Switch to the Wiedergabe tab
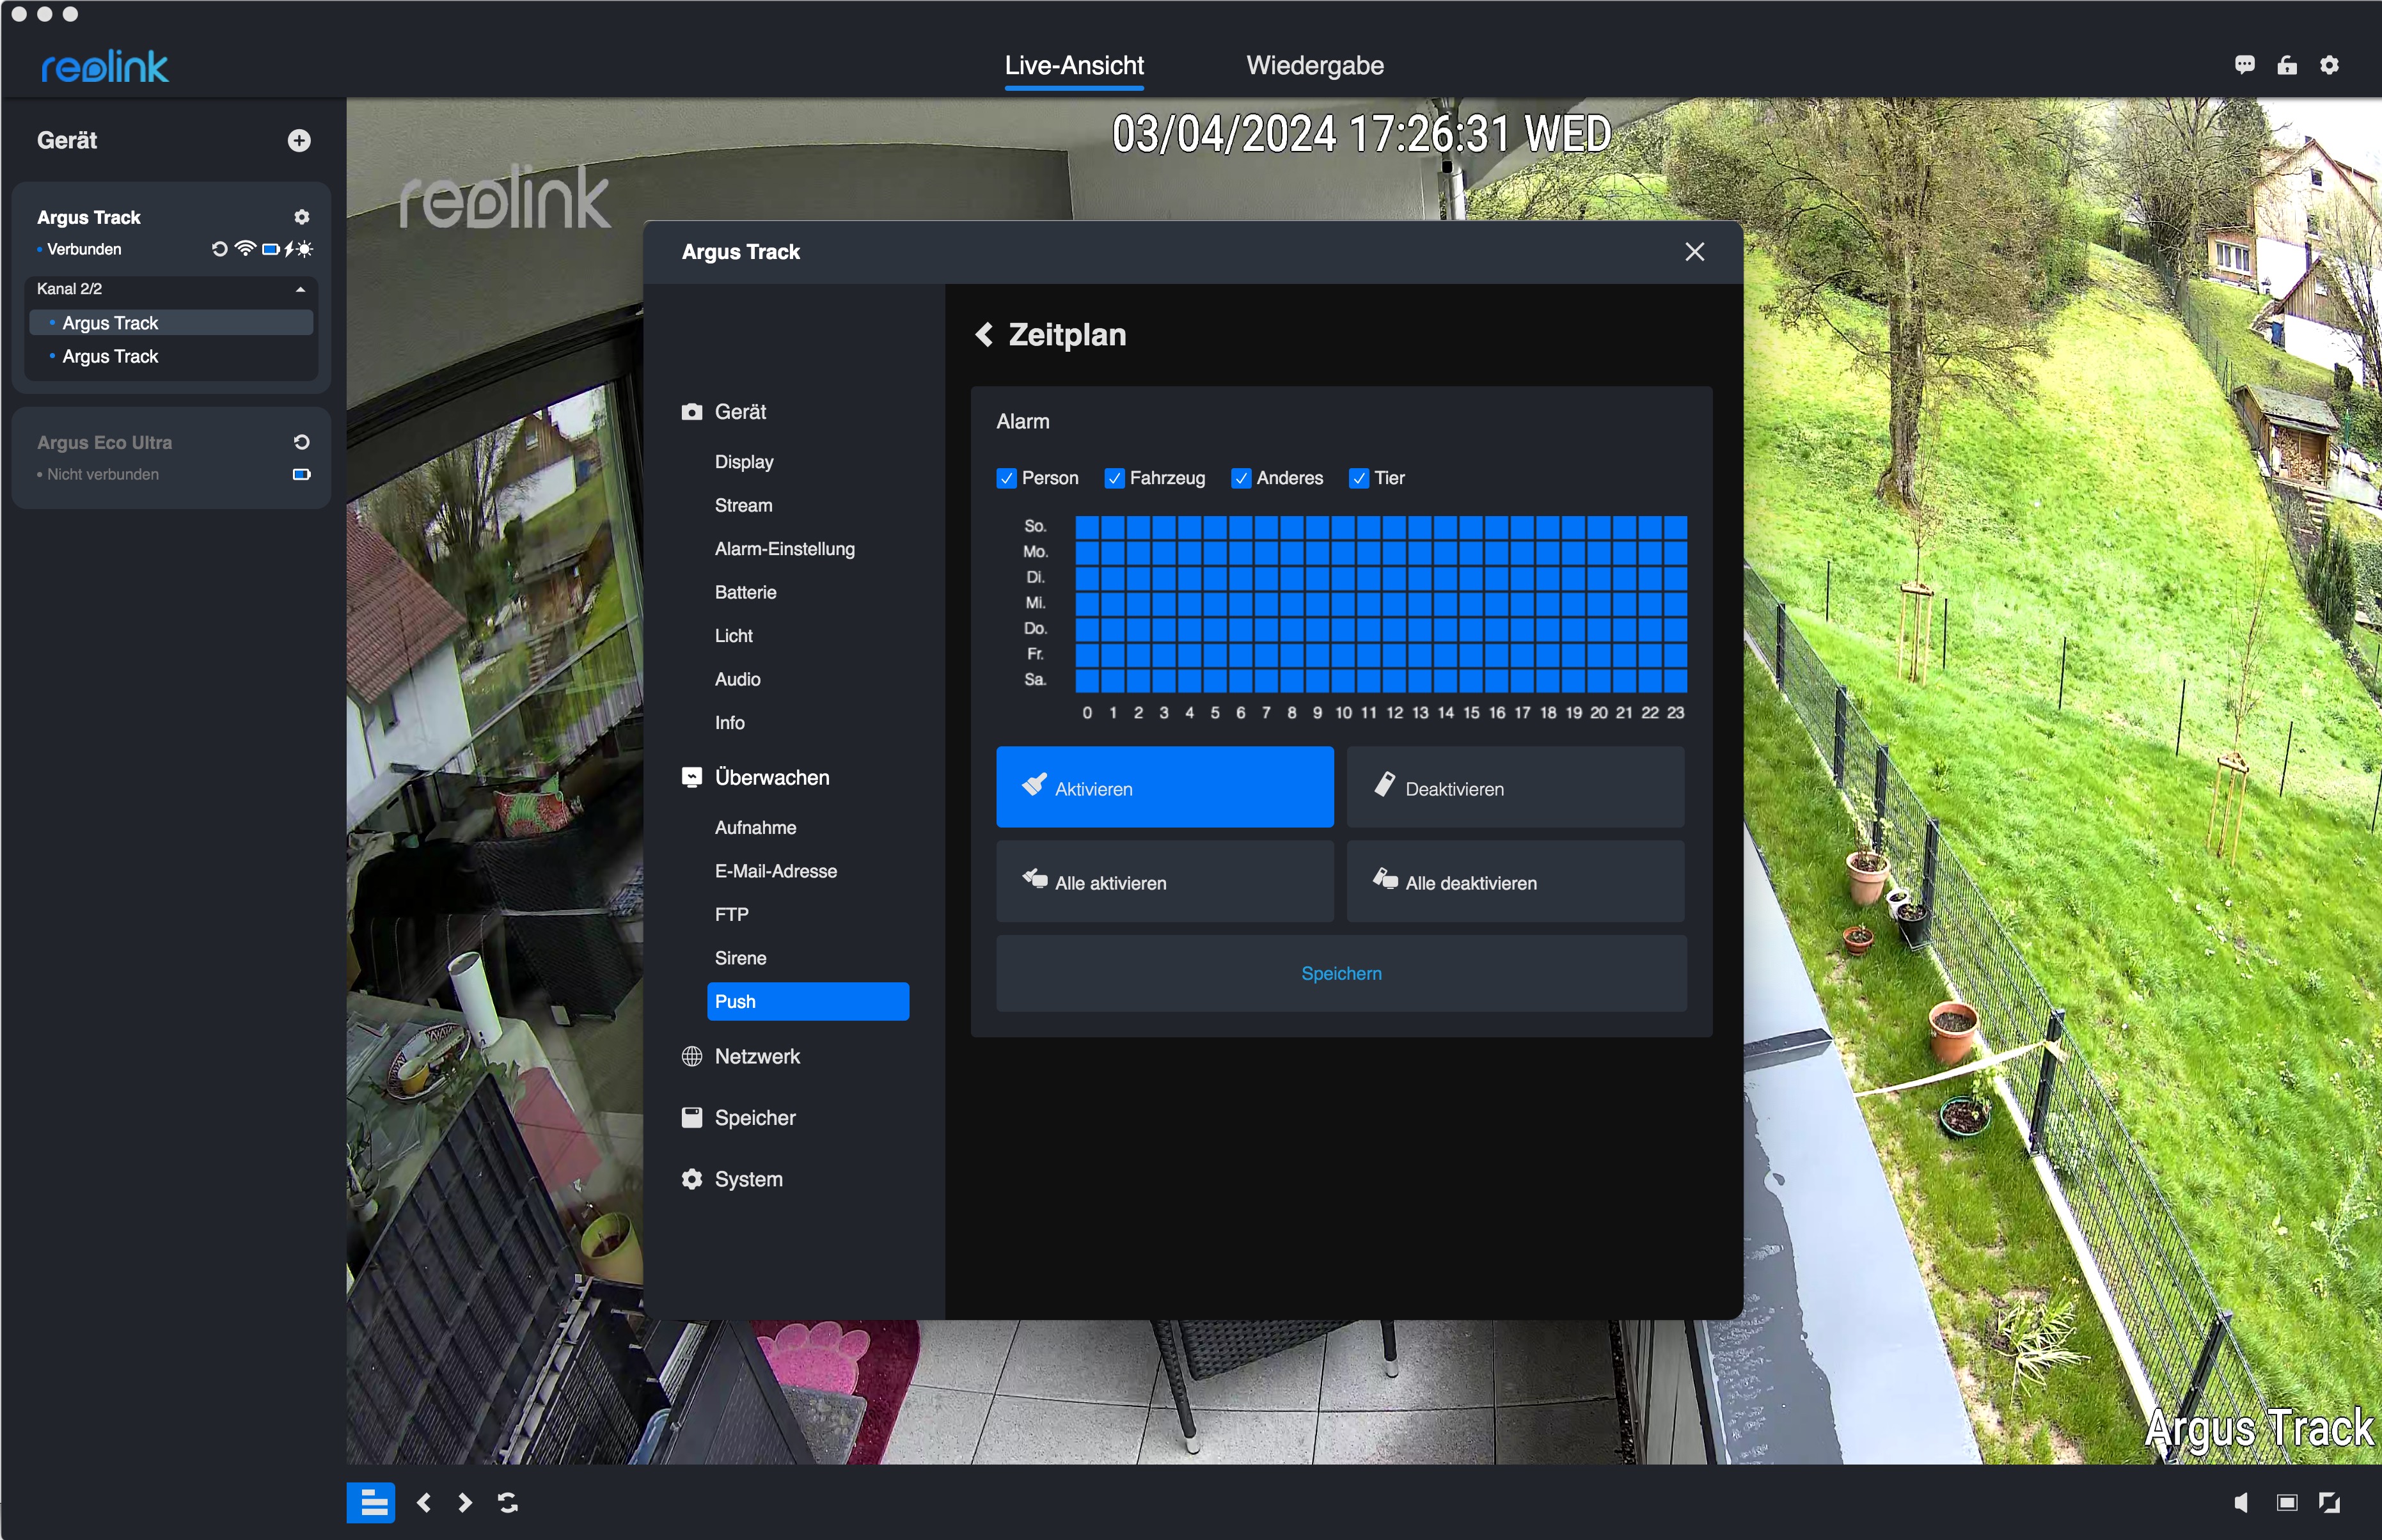 pyautogui.click(x=1314, y=66)
